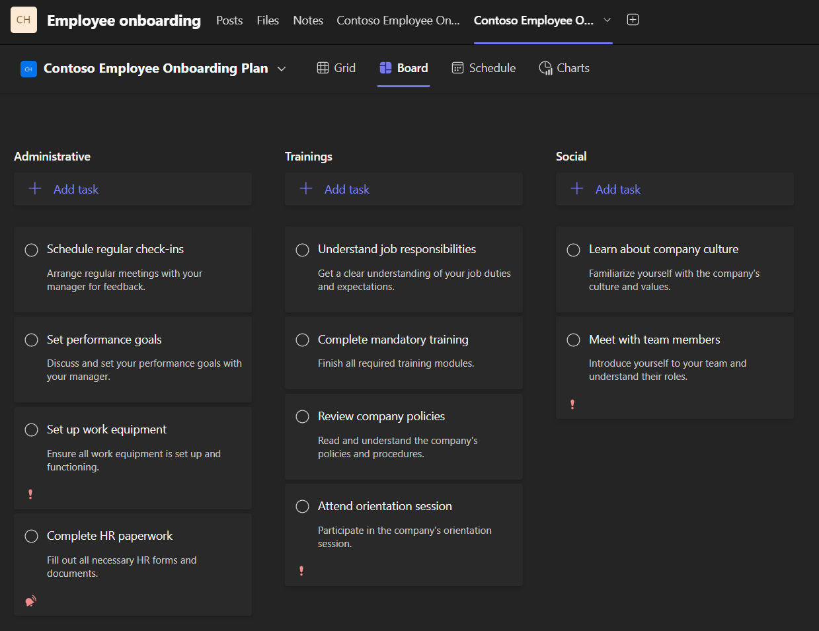Open the "Schedule regular check-ins" task
The height and width of the screenshot is (631, 819).
133,270
